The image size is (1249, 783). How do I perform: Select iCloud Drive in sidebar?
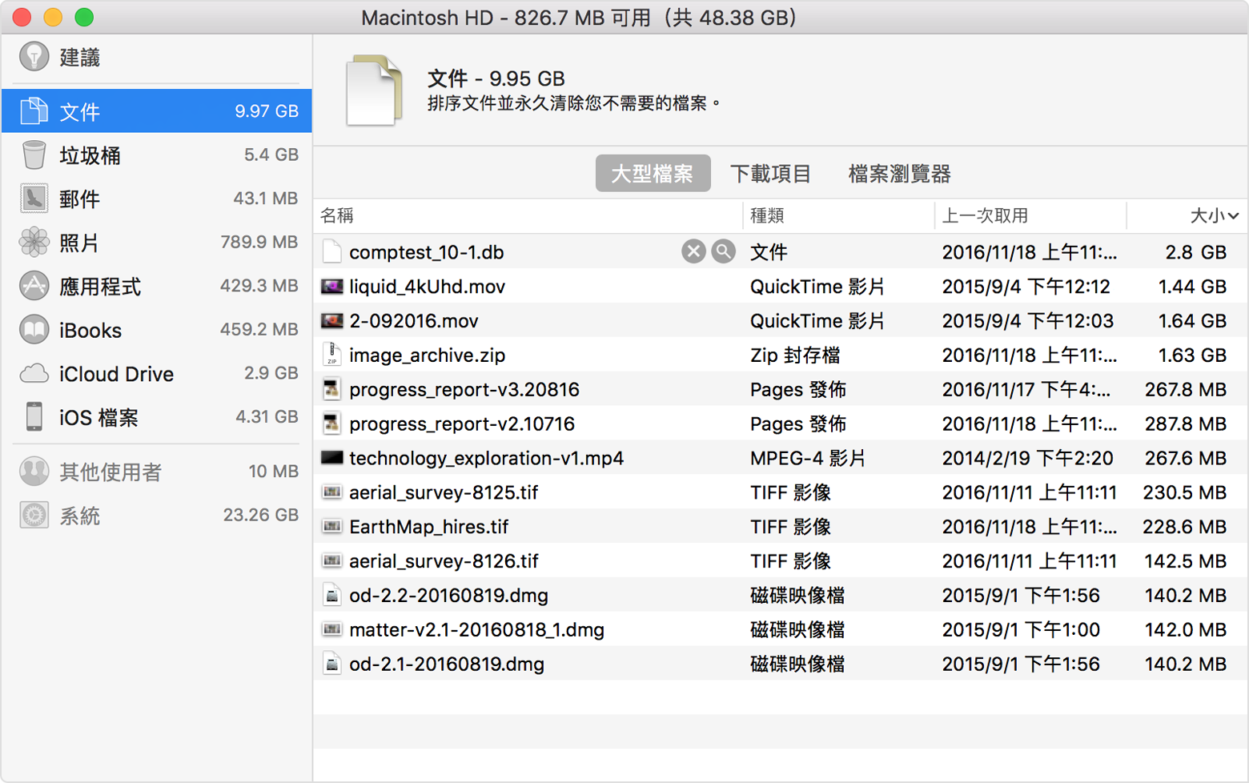coord(115,374)
